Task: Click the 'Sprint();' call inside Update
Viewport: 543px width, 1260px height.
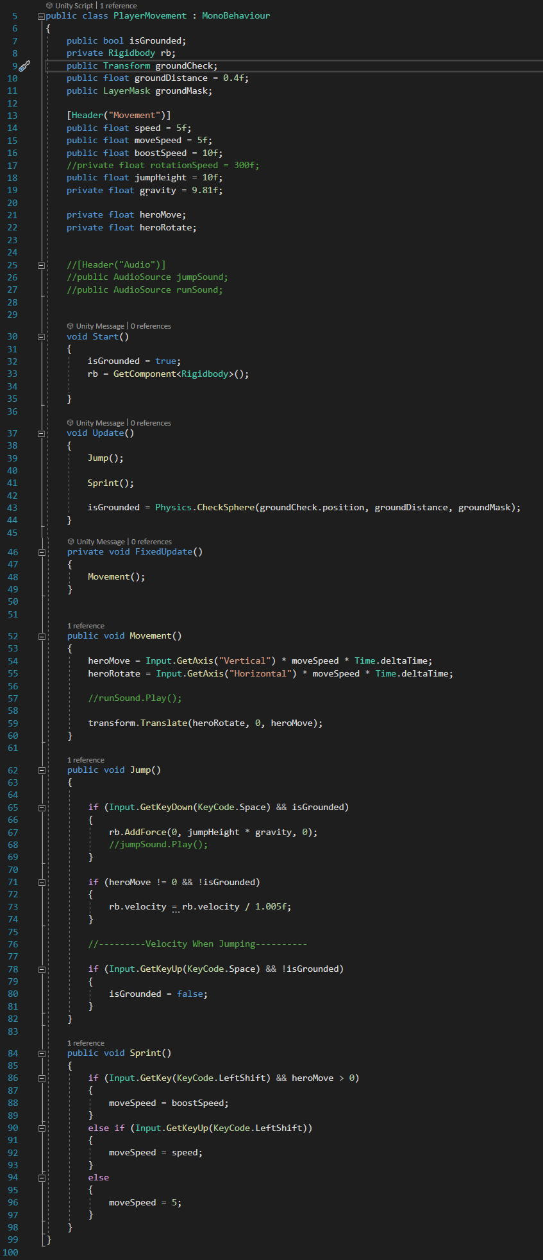Action: (111, 483)
